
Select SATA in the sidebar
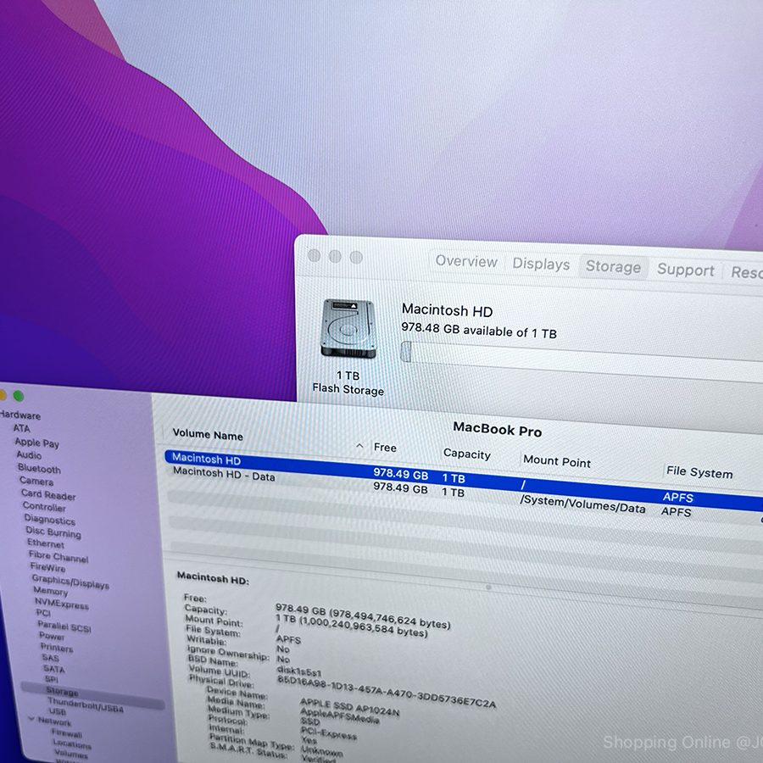[54, 669]
